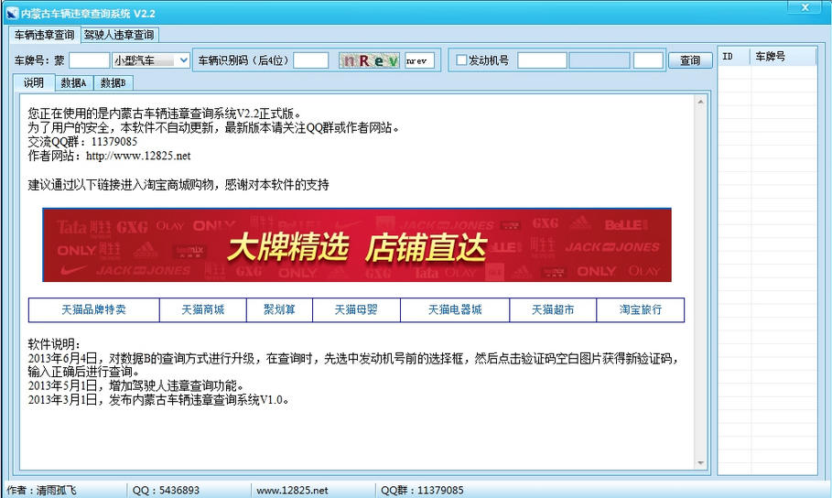Click status bar entry QQ群：11379085

(x=422, y=490)
